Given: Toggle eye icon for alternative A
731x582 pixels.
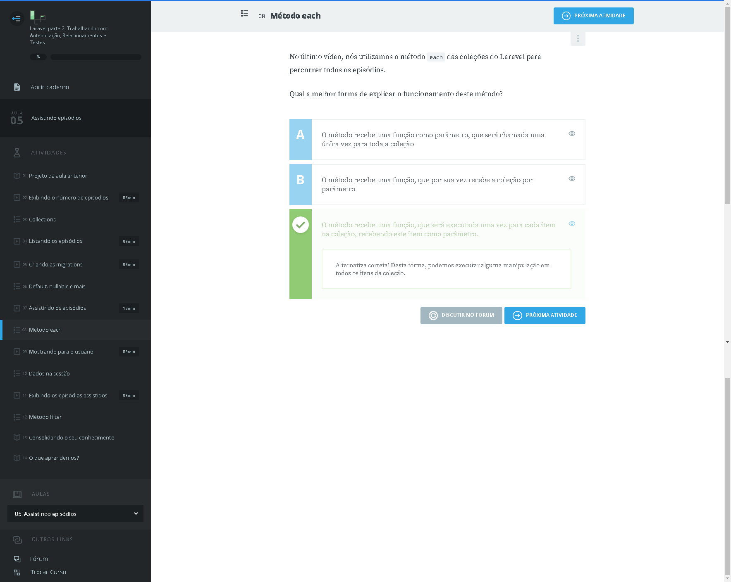Looking at the screenshot, I should pos(572,133).
